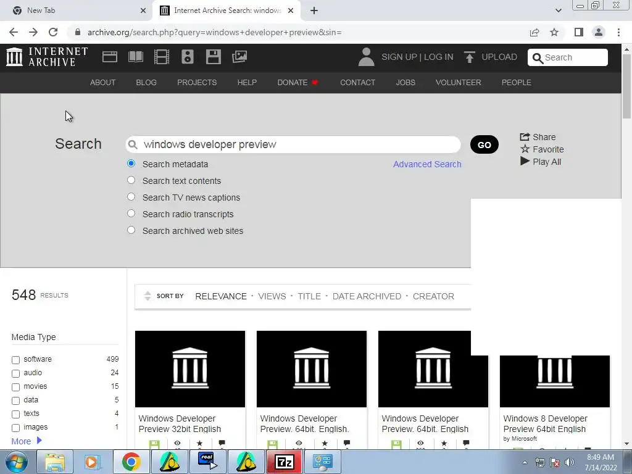Check the audio media type checkbox
The image size is (632, 474).
click(15, 373)
